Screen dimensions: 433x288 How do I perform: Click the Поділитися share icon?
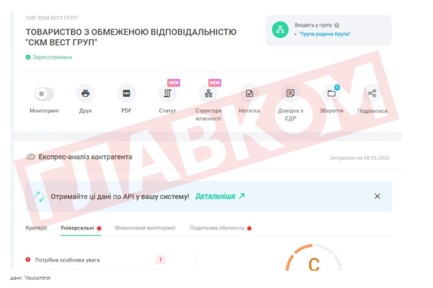[372, 93]
